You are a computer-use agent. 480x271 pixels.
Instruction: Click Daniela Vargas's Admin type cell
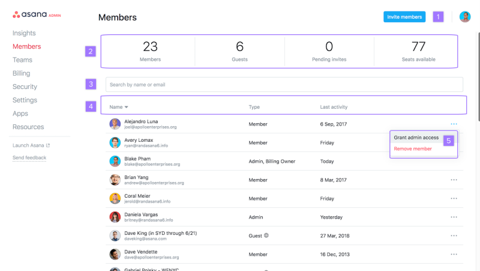[x=256, y=217]
